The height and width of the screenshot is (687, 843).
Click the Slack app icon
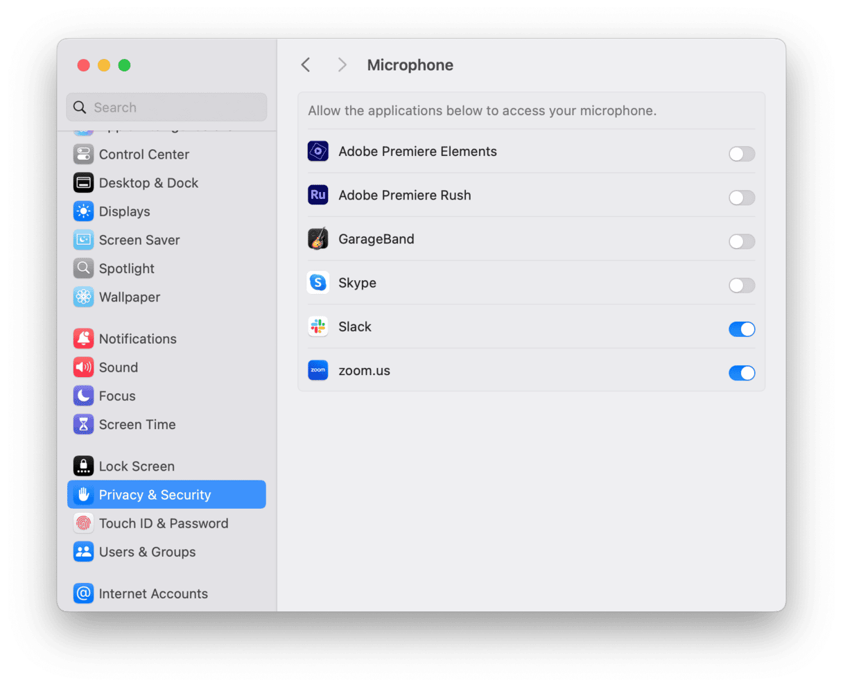coord(318,327)
